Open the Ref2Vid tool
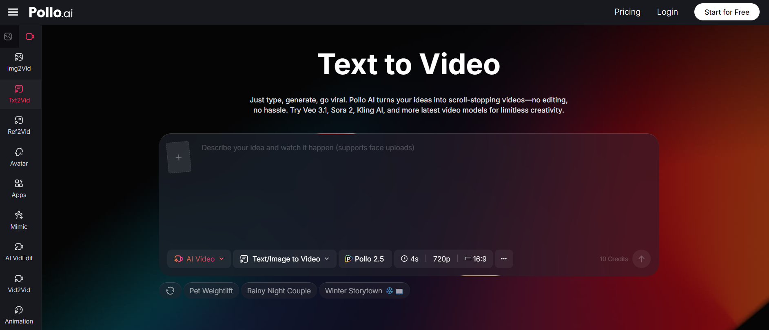 coord(19,125)
